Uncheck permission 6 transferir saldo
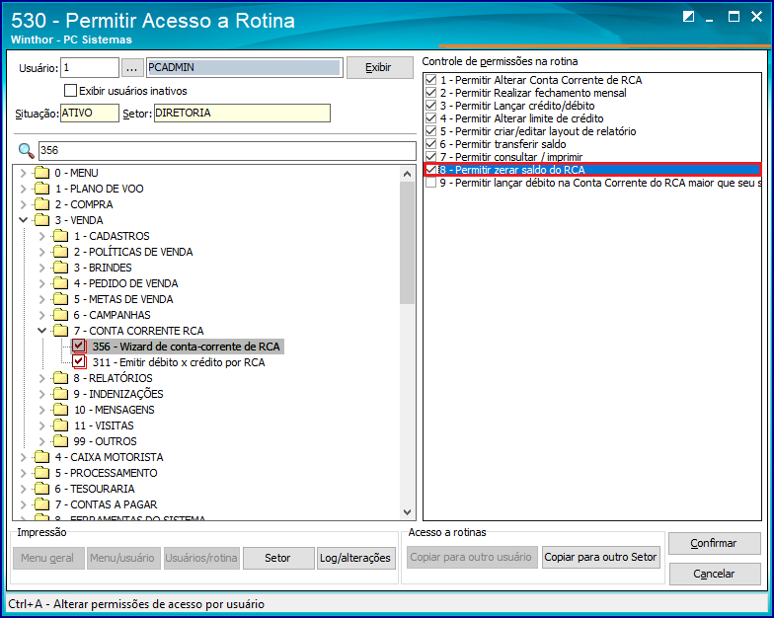774x618 pixels. [430, 144]
